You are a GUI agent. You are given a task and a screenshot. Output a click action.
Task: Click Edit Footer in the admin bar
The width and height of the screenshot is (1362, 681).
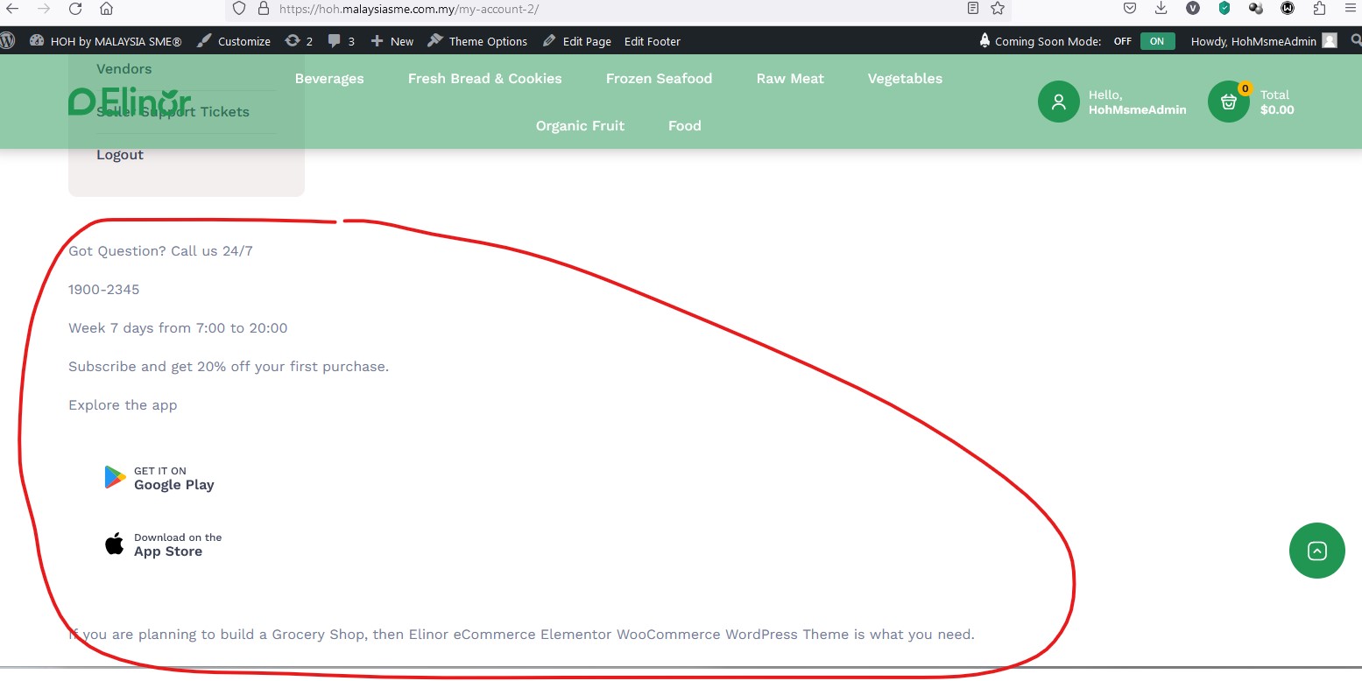(653, 41)
